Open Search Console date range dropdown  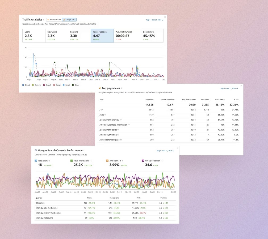[165, 151]
